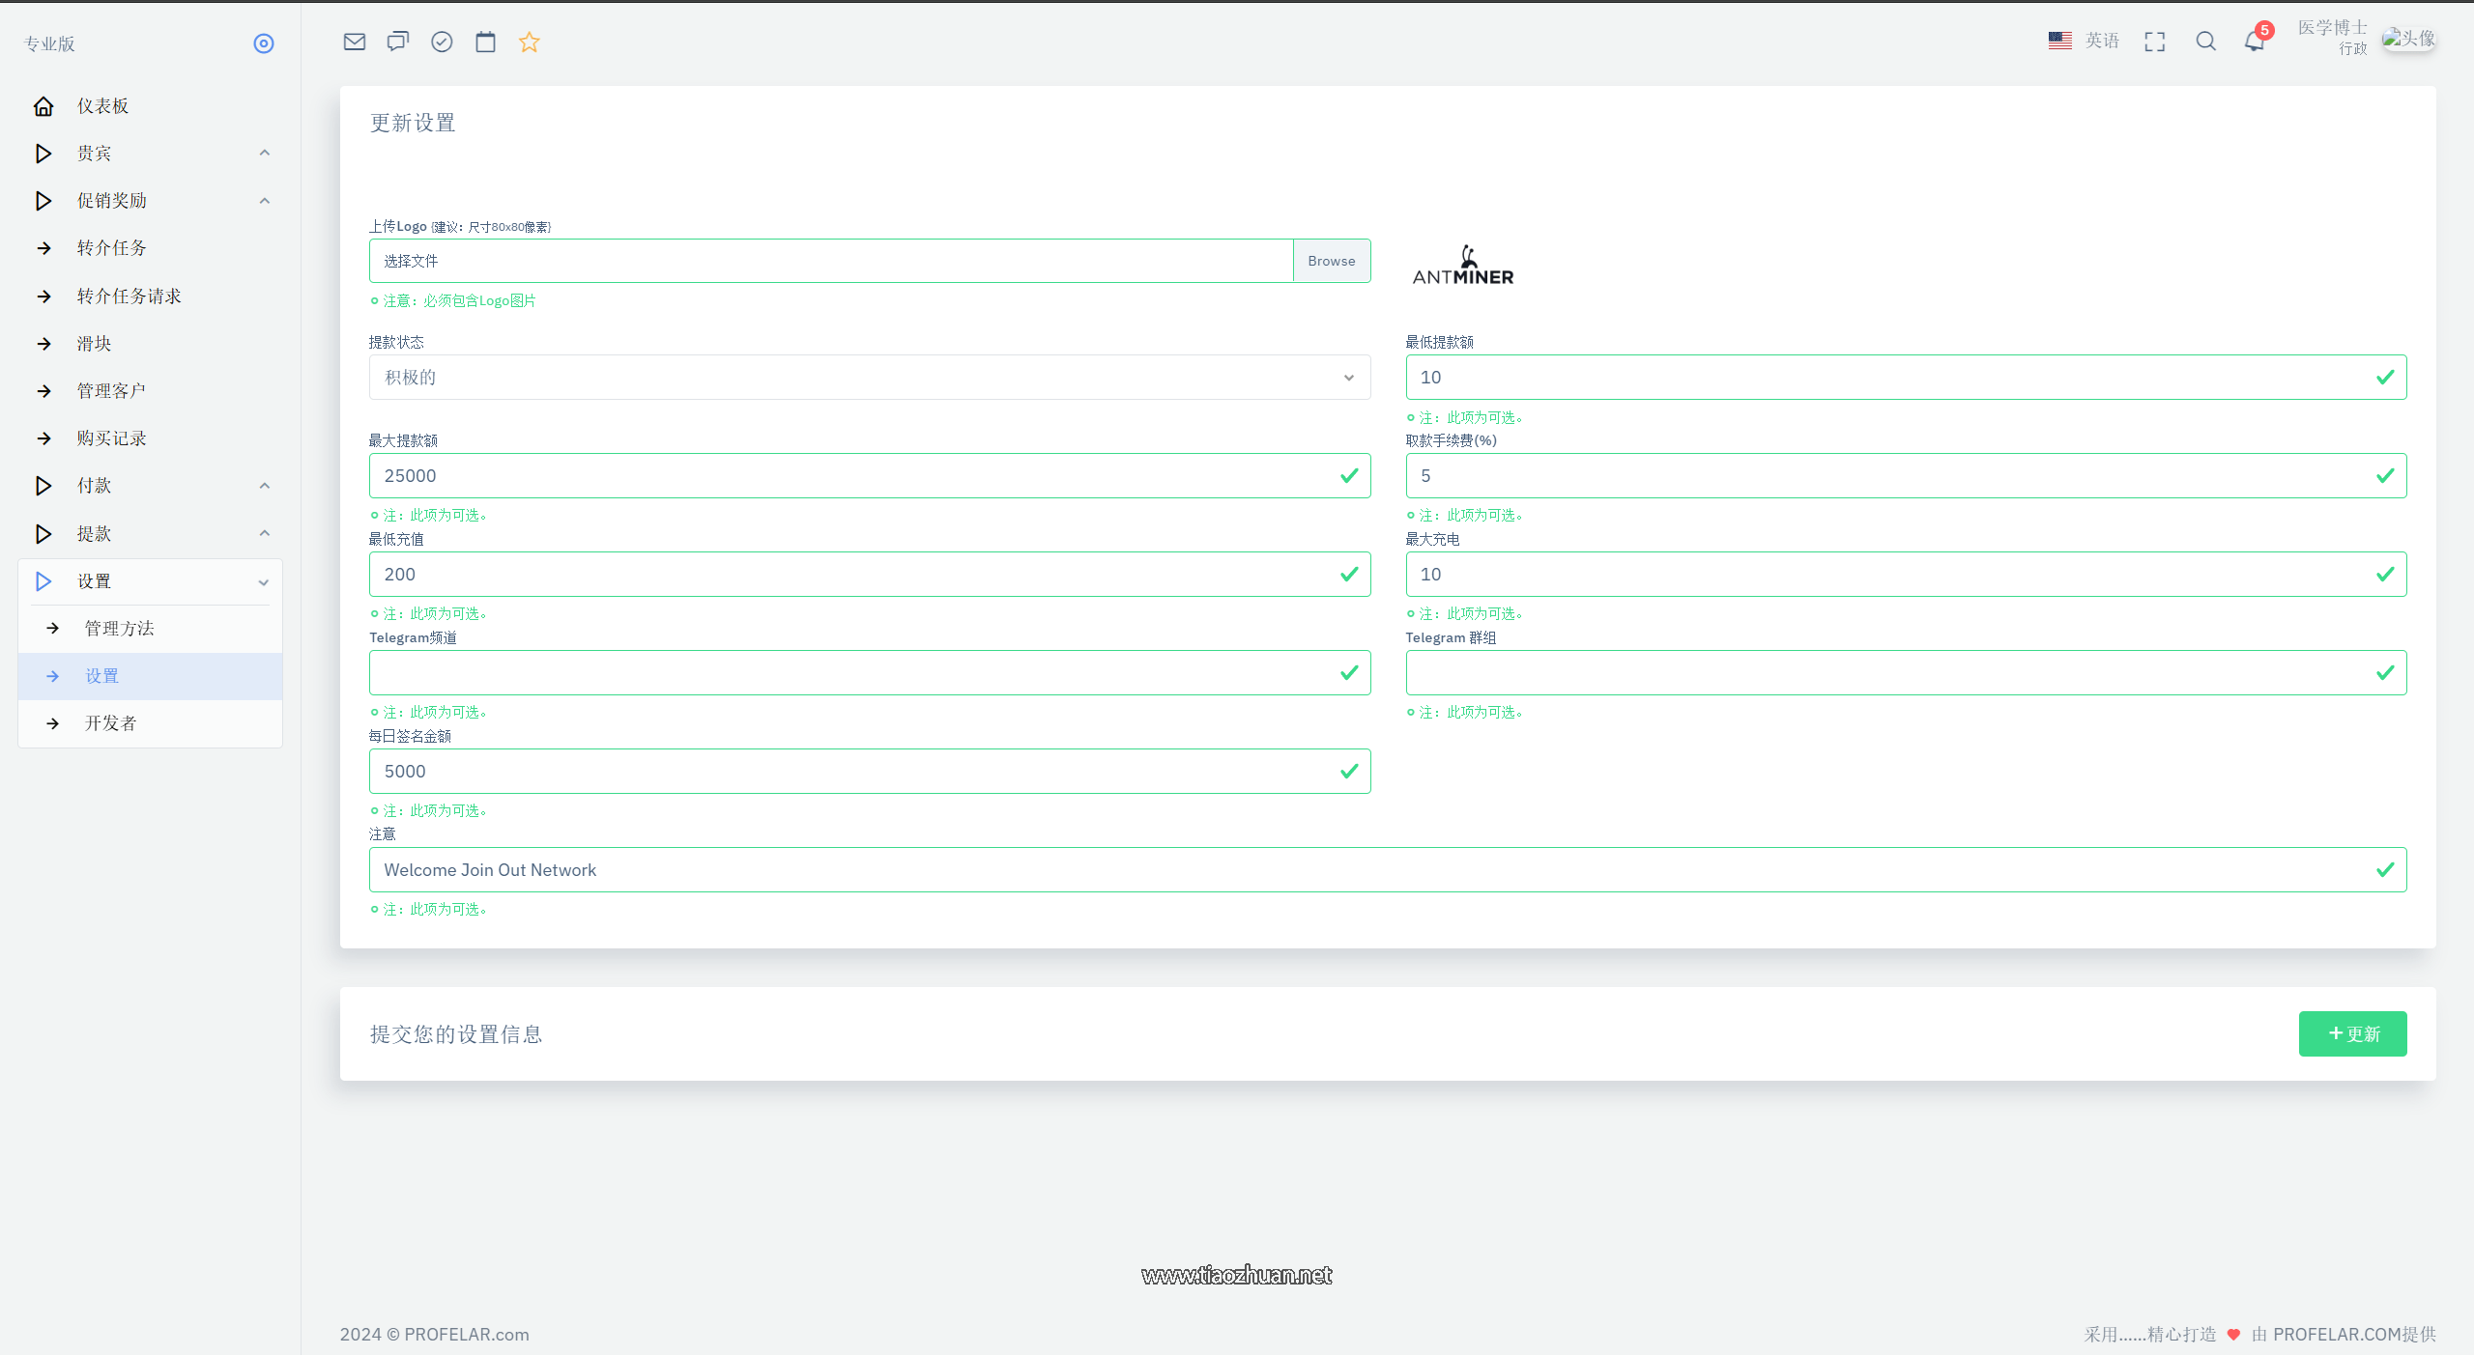The height and width of the screenshot is (1355, 2474).
Task: Open the 提款状态 dropdown
Action: (x=869, y=378)
